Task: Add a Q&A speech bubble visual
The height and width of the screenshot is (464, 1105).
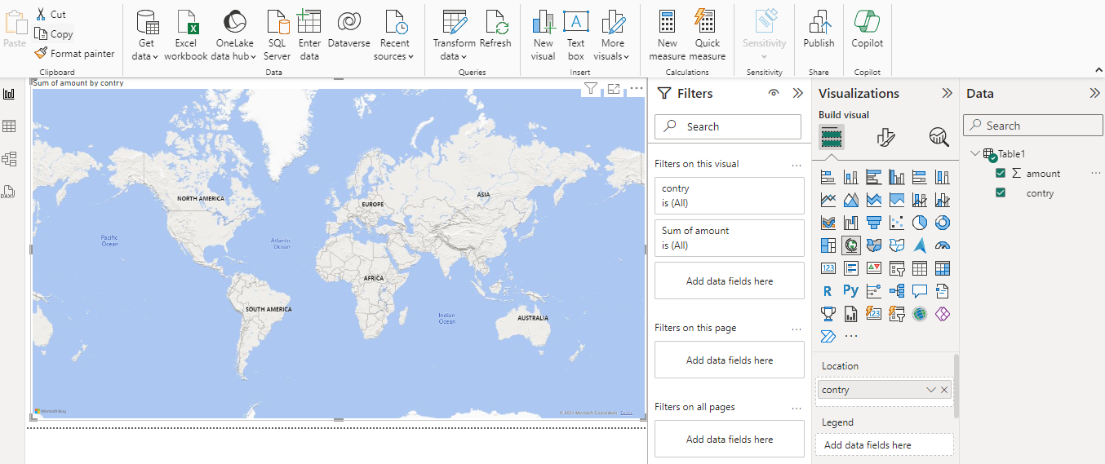Action: click(920, 291)
